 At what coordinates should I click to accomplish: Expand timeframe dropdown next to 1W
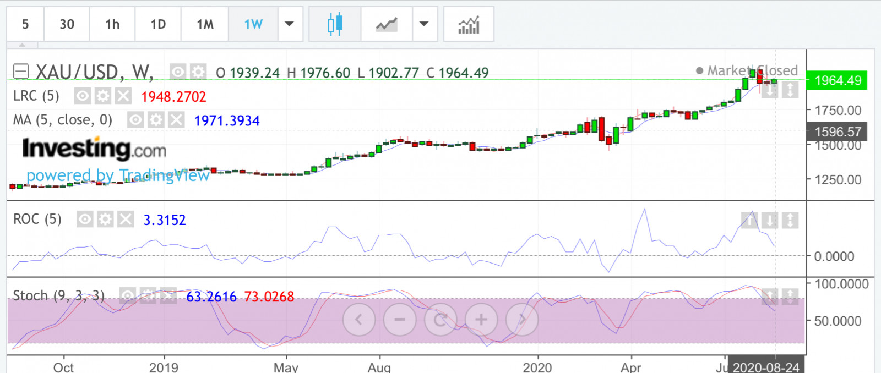coord(290,24)
